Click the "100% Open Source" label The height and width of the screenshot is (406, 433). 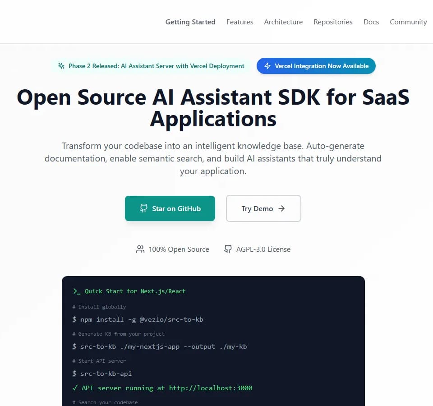point(179,249)
